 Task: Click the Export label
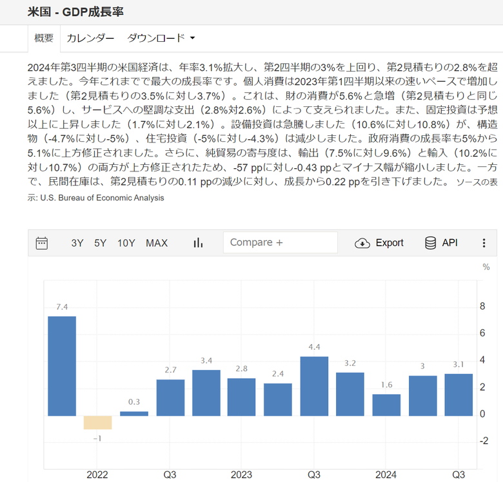click(x=390, y=243)
